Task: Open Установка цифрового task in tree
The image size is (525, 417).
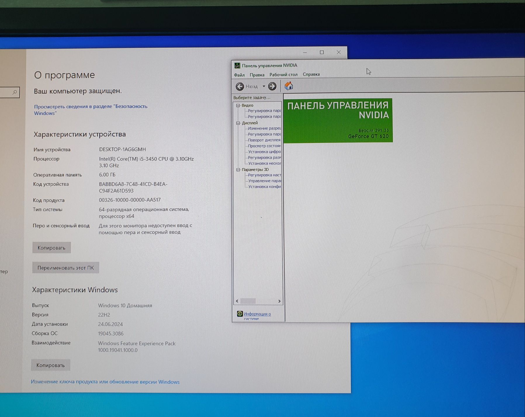Action: [264, 152]
